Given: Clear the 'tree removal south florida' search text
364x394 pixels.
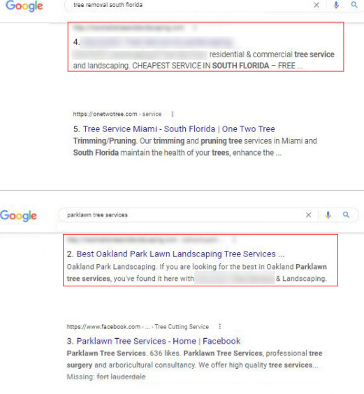Looking at the screenshot, I should coord(316,5).
